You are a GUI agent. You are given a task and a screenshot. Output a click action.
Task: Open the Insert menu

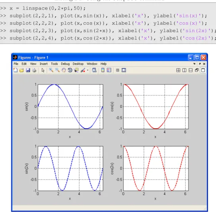44,64
